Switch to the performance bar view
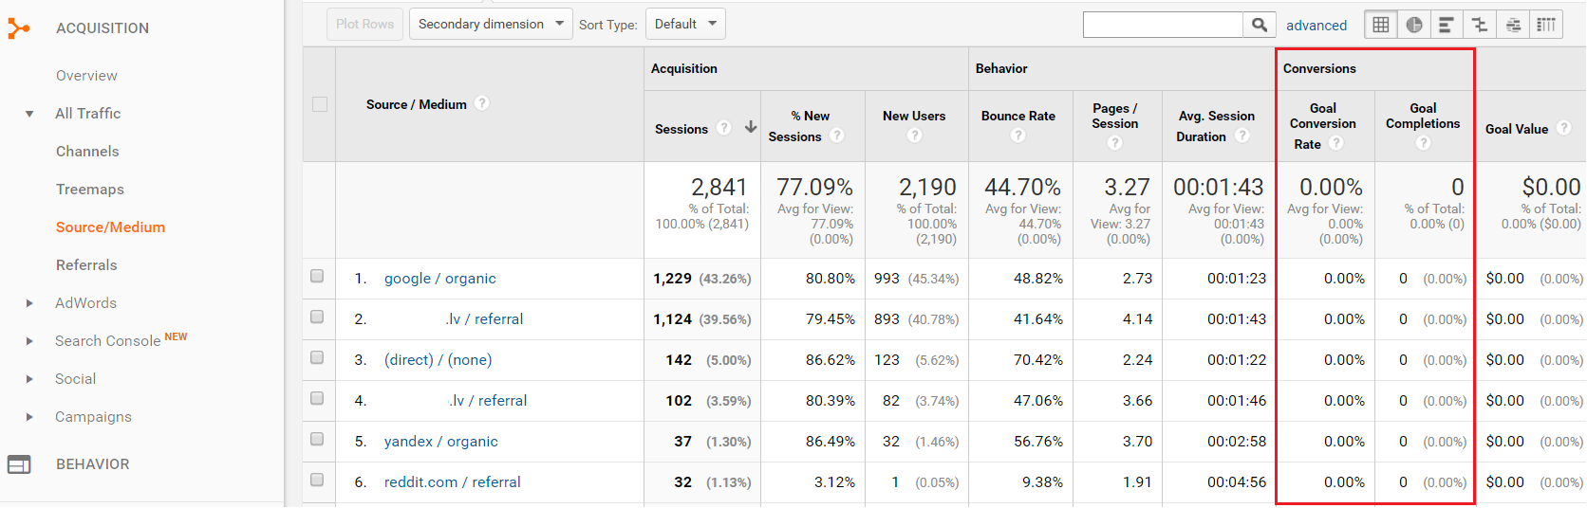Viewport: 1587px width, 508px height. [1447, 25]
